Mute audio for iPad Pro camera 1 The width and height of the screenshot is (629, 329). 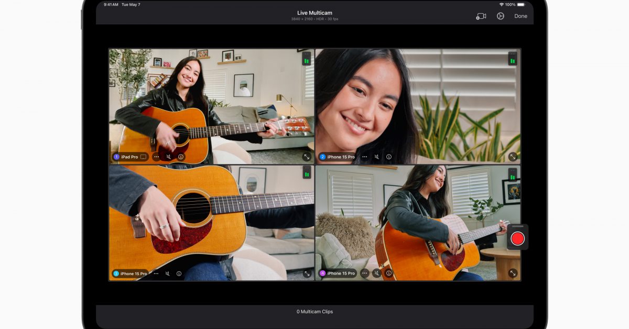pos(169,157)
